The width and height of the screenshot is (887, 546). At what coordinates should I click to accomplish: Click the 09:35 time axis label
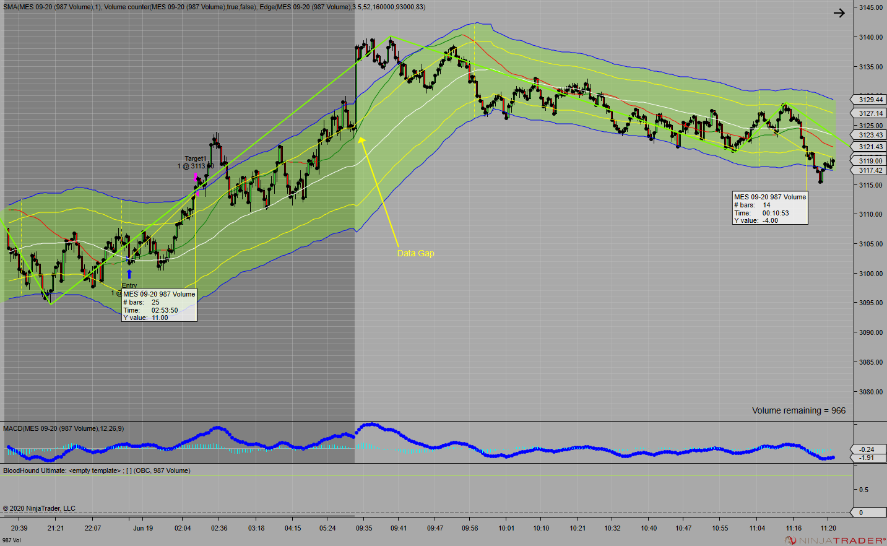(364, 528)
